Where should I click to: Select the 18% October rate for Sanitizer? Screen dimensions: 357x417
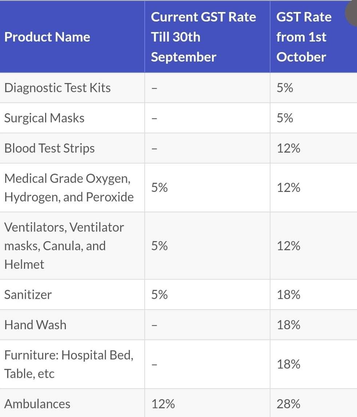pyautogui.click(x=288, y=294)
